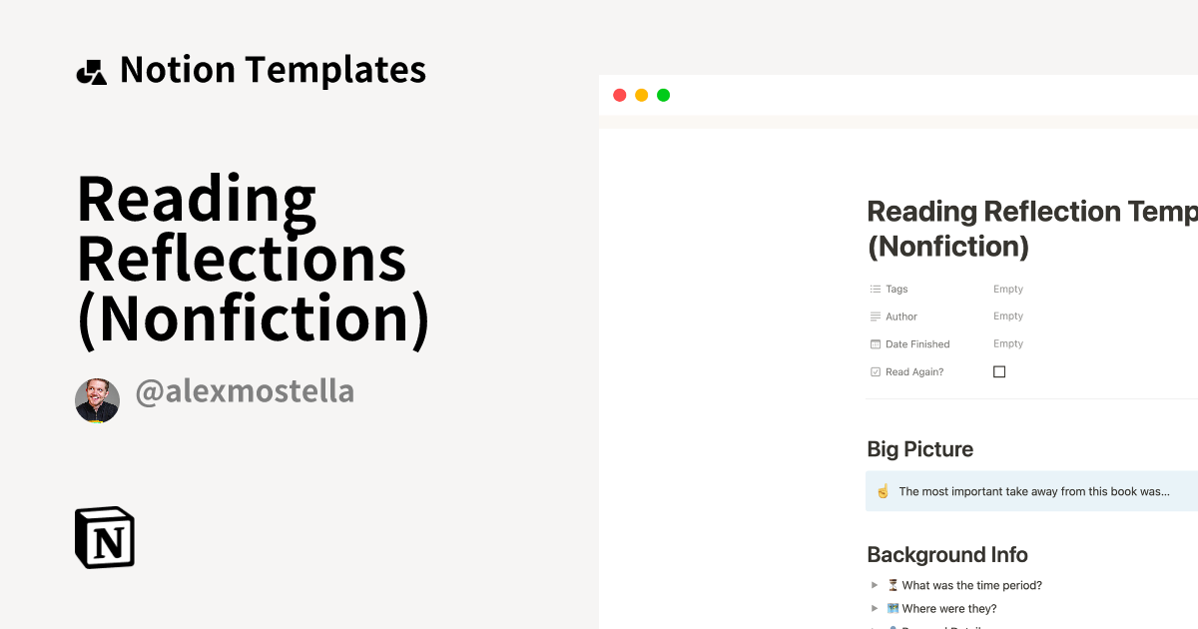Click the Tags property list icon
Screen dimensions: 1198x629
875,289
